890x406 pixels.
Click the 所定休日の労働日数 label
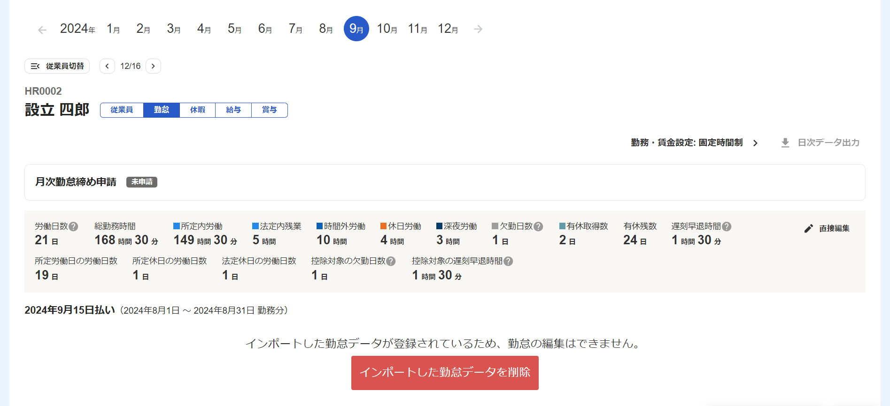pos(170,261)
